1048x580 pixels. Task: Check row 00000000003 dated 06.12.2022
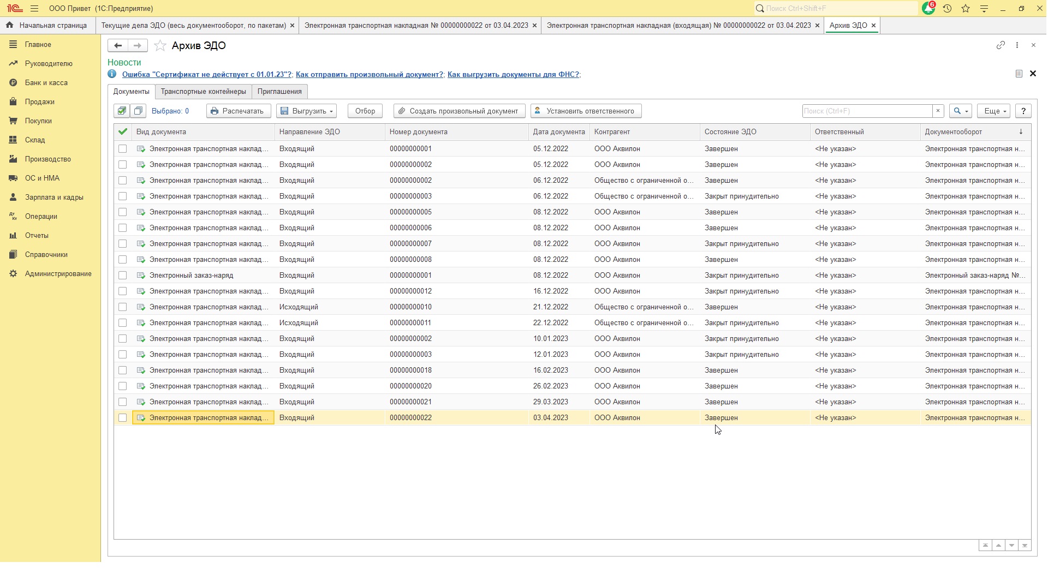(x=122, y=196)
